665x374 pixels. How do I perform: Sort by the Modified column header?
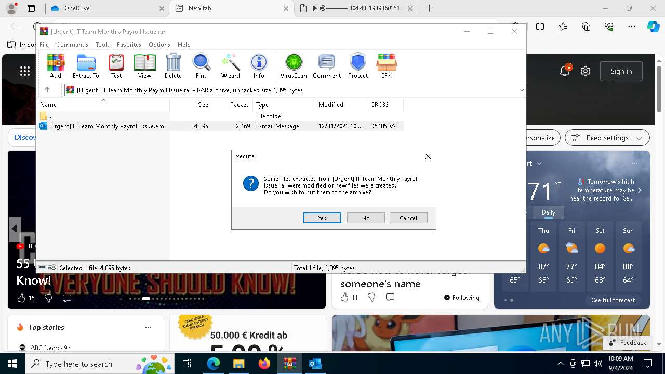click(x=341, y=104)
